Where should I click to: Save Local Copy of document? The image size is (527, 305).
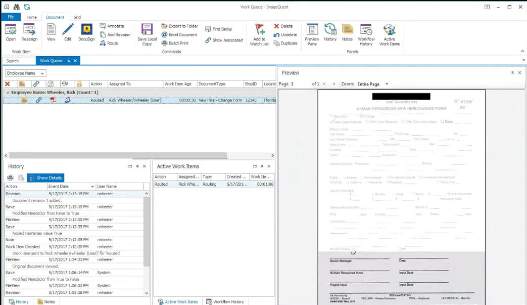(x=147, y=34)
